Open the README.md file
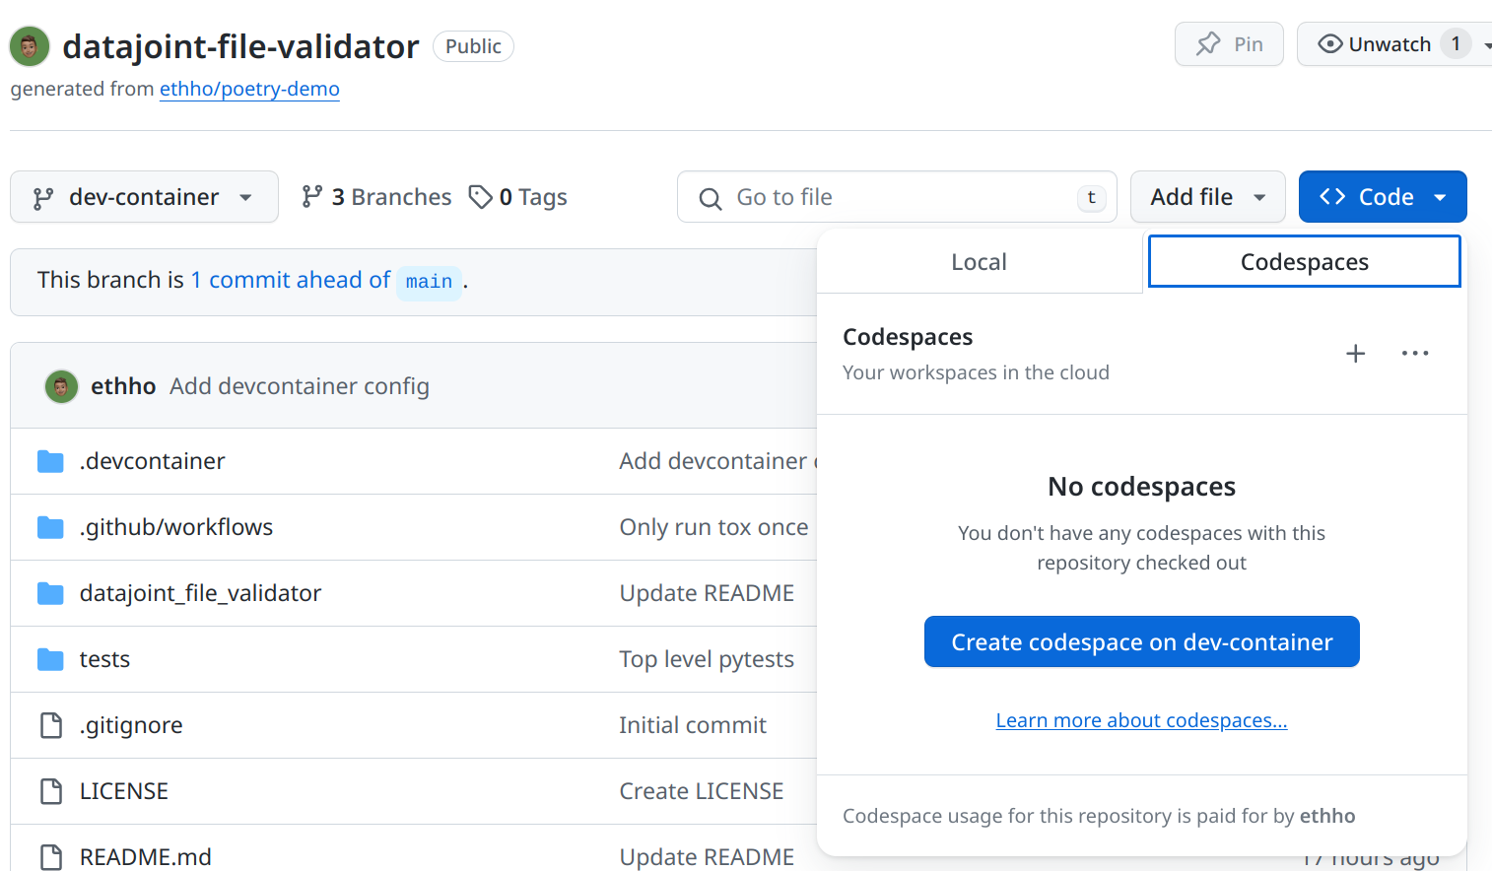1492x871 pixels. (146, 857)
